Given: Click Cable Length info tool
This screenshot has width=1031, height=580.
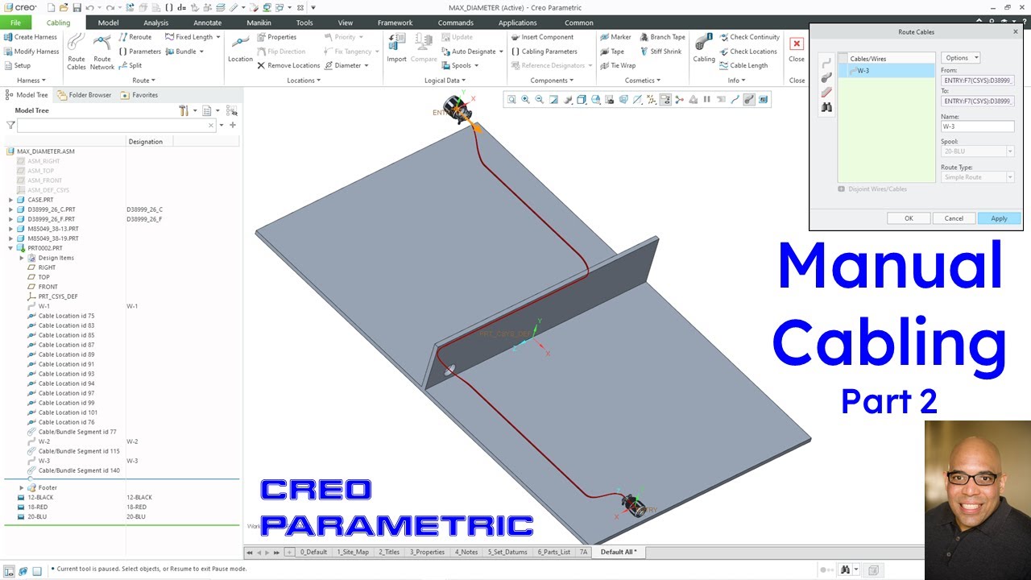Looking at the screenshot, I should coord(743,66).
